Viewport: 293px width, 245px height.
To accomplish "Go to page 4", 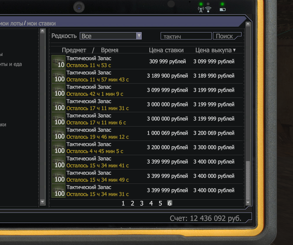I will point(151,203).
